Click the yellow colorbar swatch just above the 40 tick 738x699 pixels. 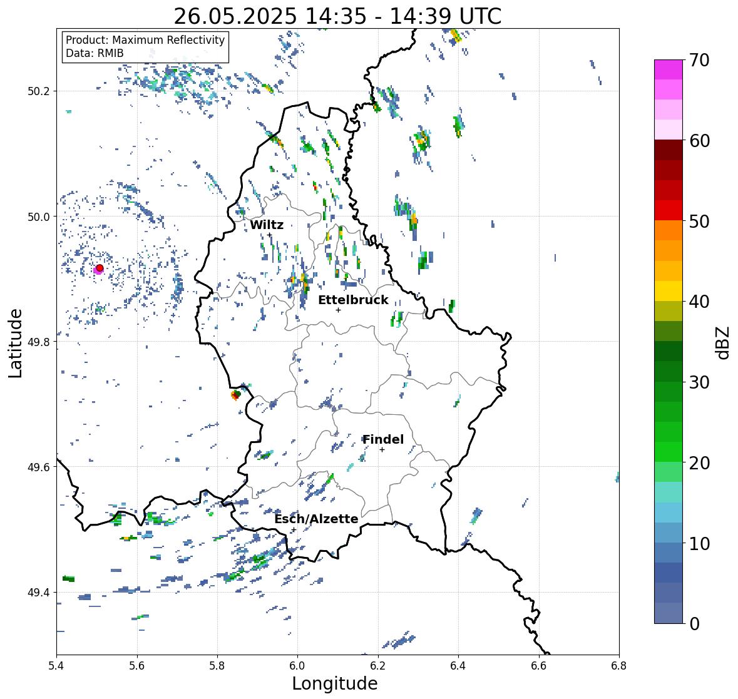click(x=669, y=291)
